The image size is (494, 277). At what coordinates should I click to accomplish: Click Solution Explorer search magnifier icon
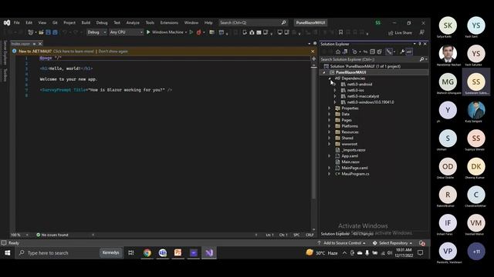click(x=422, y=59)
